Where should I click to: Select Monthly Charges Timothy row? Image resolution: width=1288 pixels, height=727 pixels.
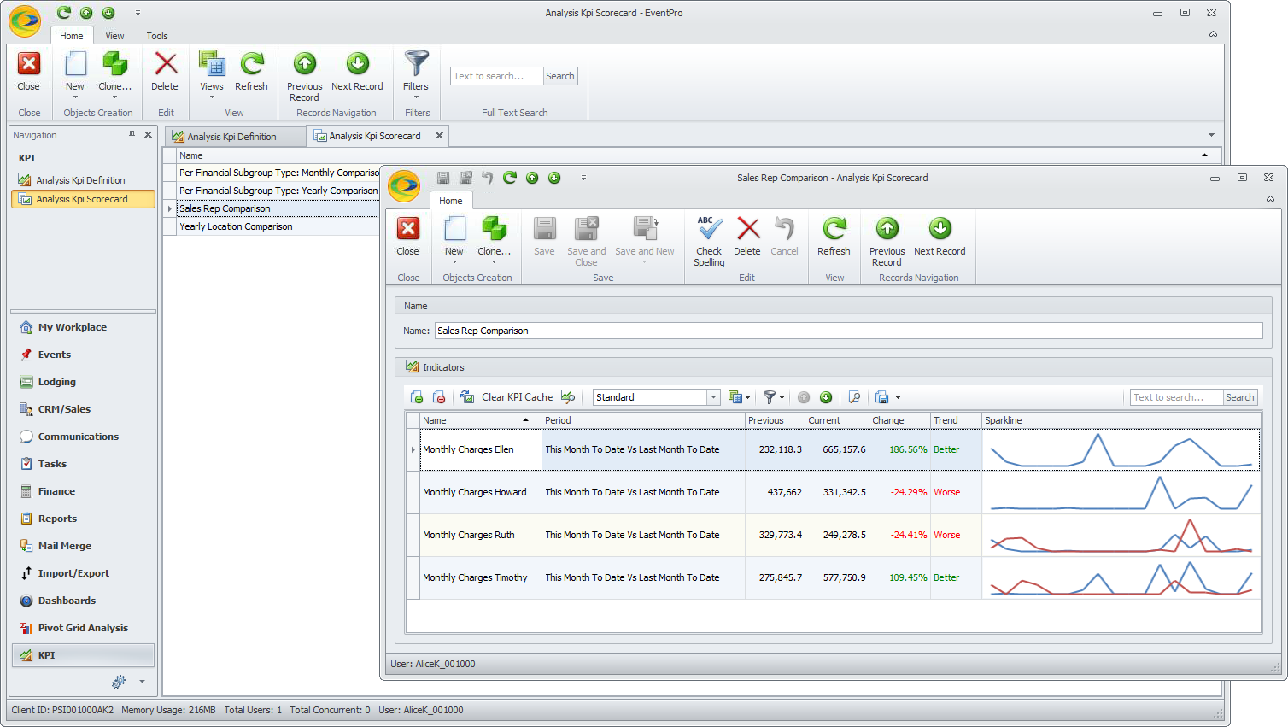[x=833, y=577]
